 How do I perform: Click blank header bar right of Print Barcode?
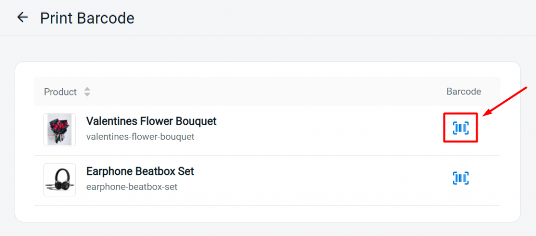pyautogui.click(x=335, y=18)
